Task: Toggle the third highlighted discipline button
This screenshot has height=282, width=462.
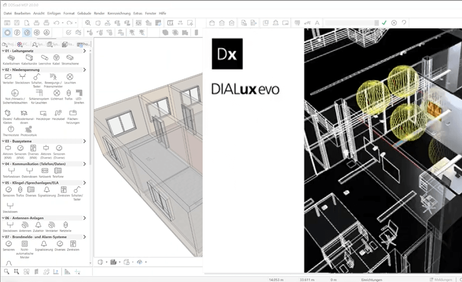Action: [27, 33]
